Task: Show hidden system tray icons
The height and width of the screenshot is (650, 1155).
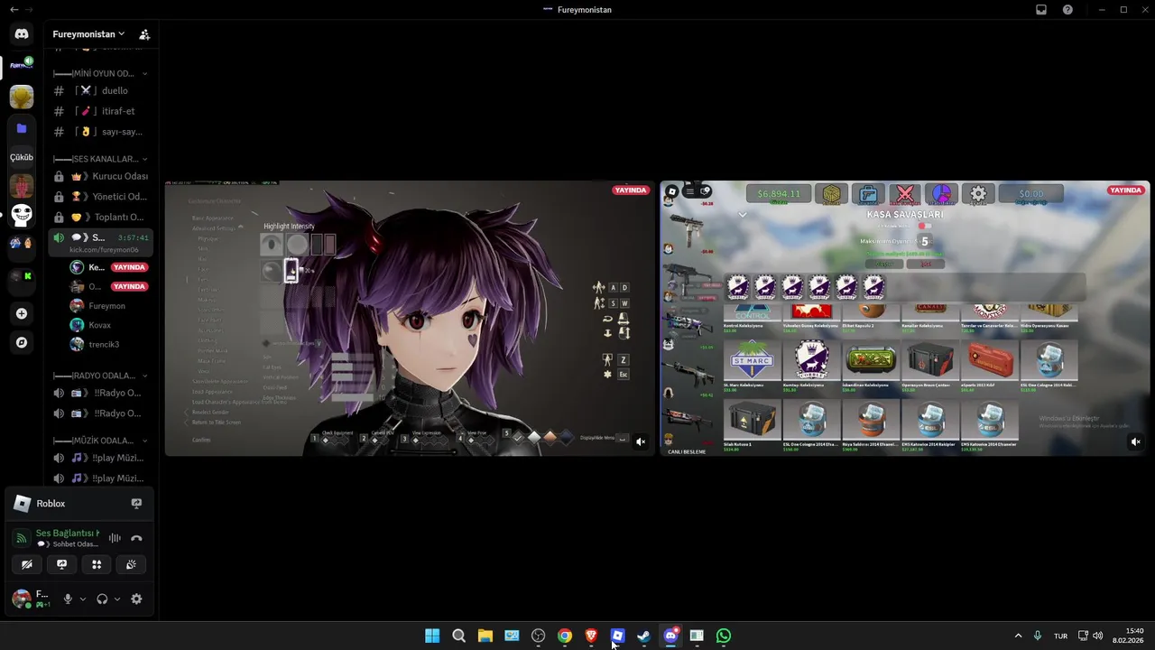Action: pos(1018,636)
